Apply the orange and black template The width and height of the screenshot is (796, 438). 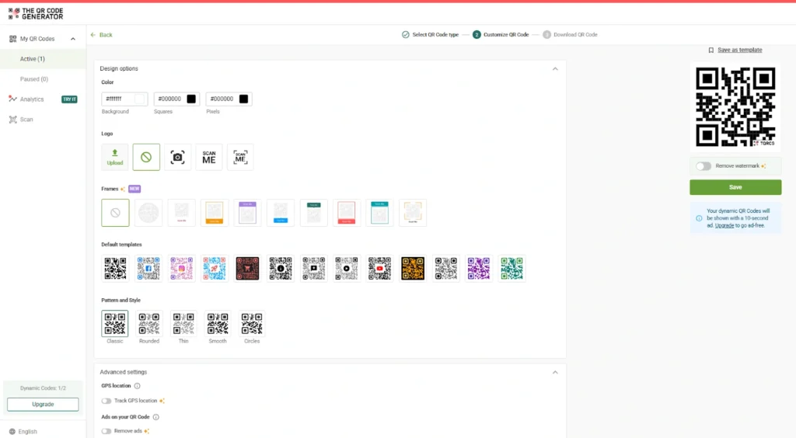pos(413,268)
